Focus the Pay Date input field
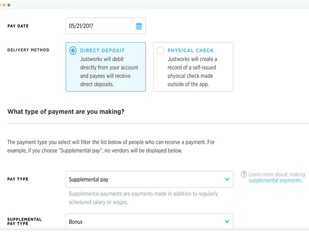 100,26
